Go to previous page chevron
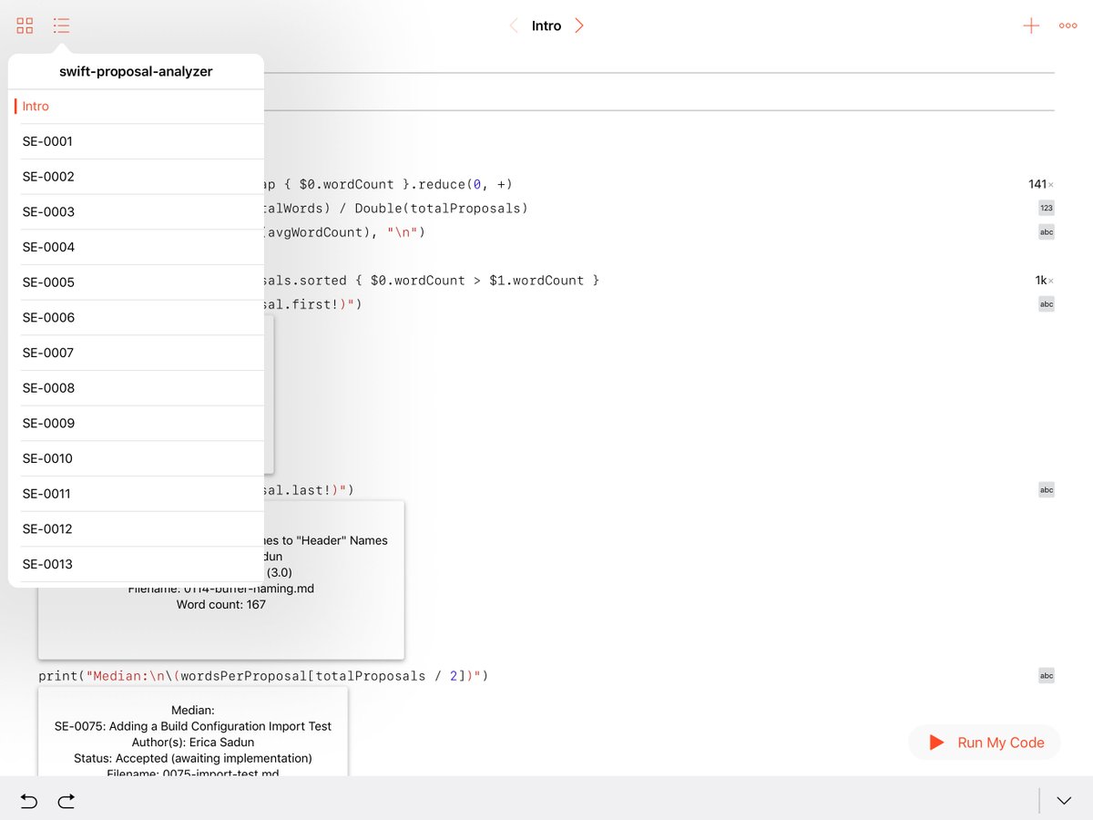The width and height of the screenshot is (1093, 820). 514,26
